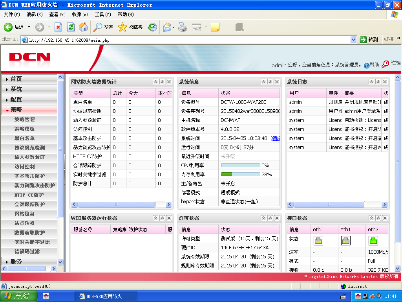Collapse the 策略 sidebar section
402x302 pixels.
point(29,110)
